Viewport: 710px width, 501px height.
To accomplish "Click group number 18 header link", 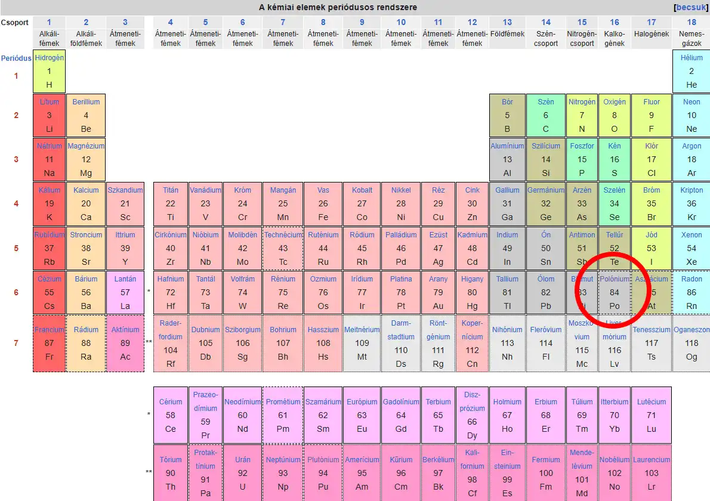I will click(x=692, y=22).
